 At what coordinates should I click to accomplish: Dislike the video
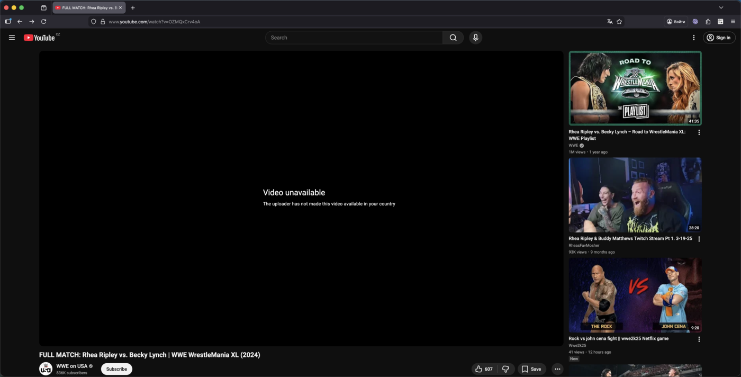pos(505,369)
